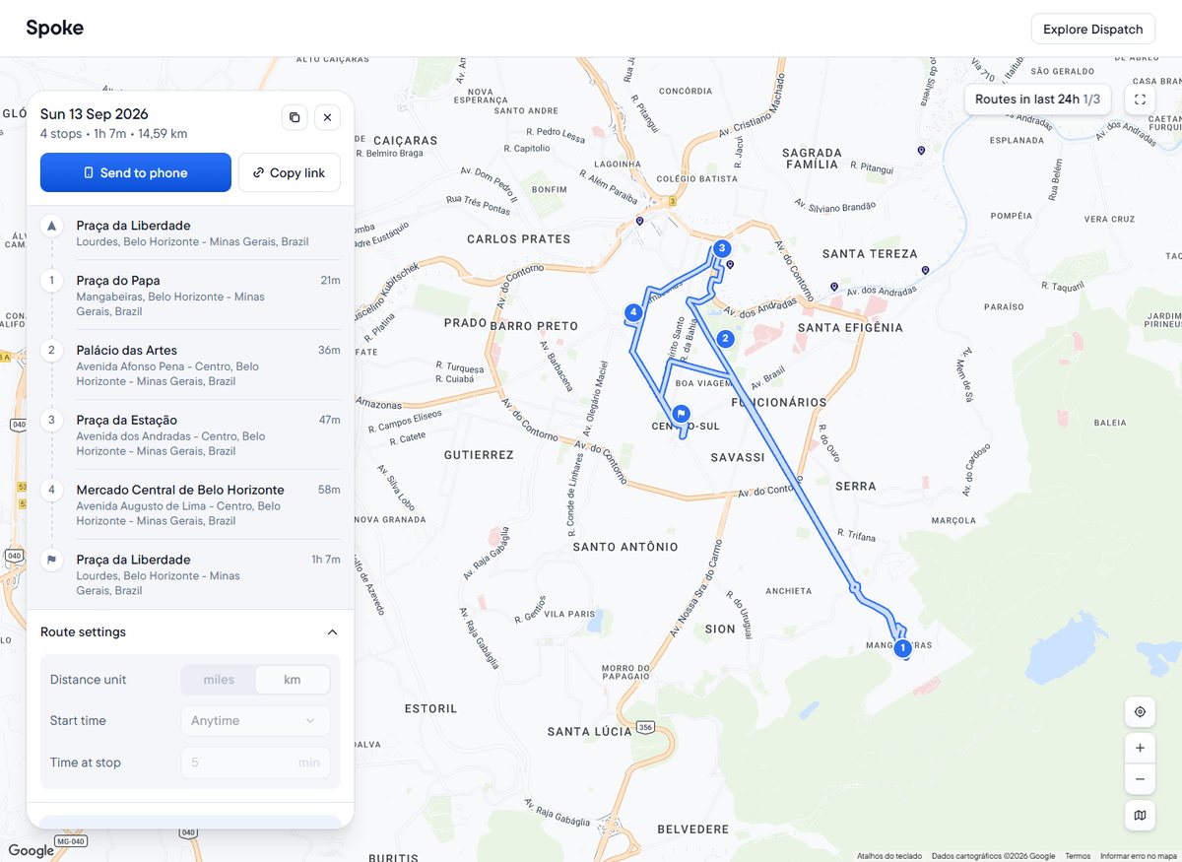Click the 356 highway shield
Viewport: 1182px width, 862px height.
coord(645,727)
